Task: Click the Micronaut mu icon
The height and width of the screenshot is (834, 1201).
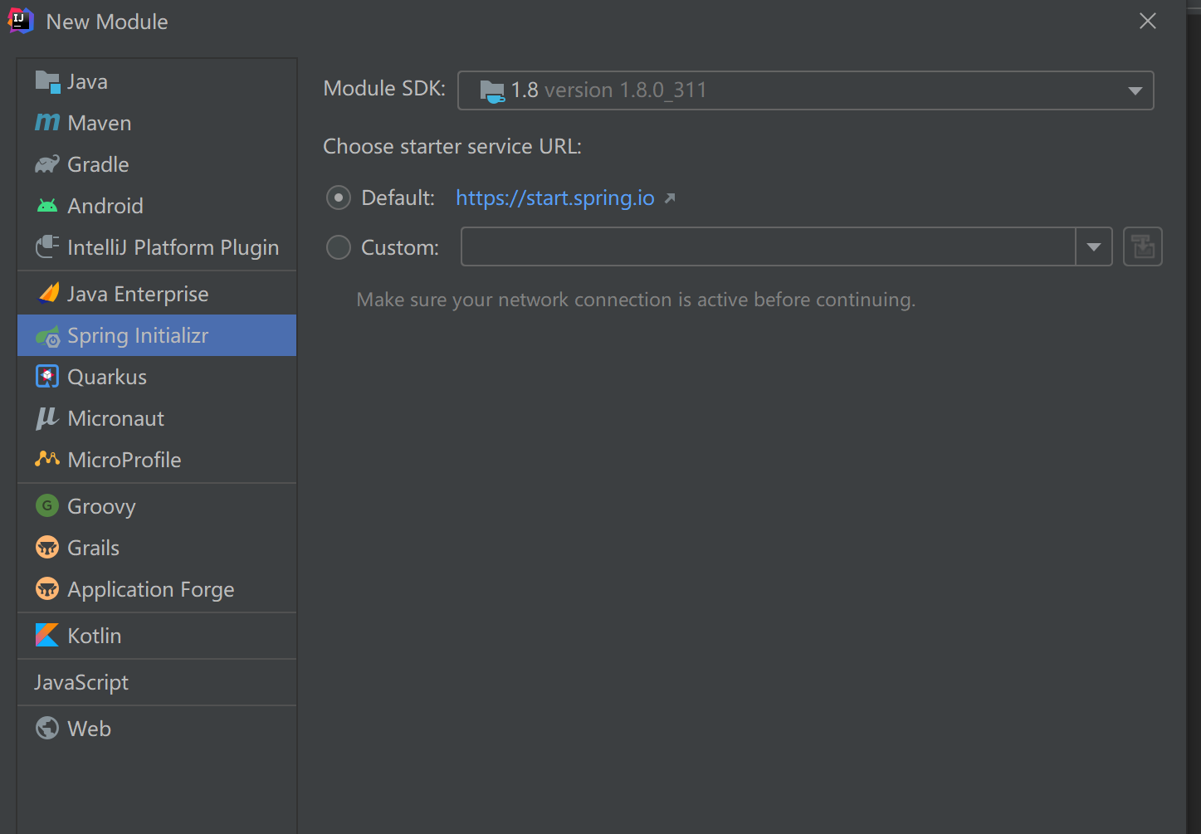Action: 47,418
